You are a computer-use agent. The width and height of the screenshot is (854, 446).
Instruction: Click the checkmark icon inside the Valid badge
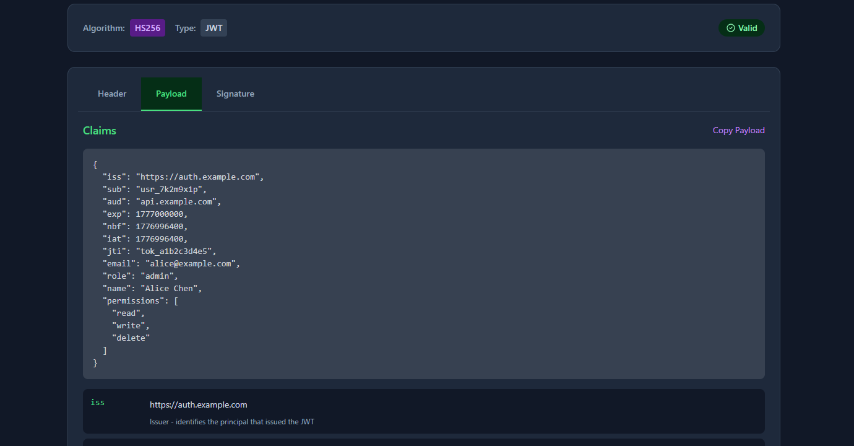[730, 27]
